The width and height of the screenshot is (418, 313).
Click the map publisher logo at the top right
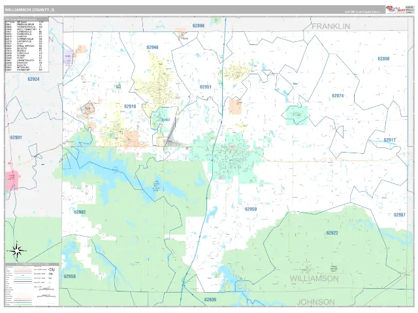click(x=395, y=10)
